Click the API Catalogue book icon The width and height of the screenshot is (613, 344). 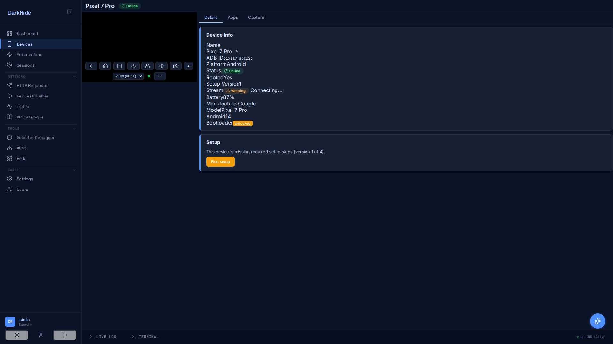point(10,117)
